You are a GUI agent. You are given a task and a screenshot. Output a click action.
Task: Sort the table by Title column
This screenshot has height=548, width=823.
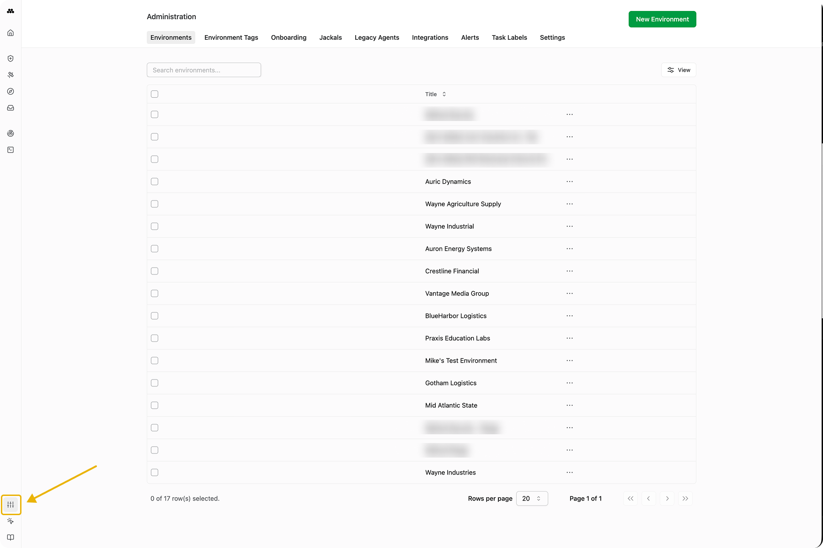click(435, 94)
